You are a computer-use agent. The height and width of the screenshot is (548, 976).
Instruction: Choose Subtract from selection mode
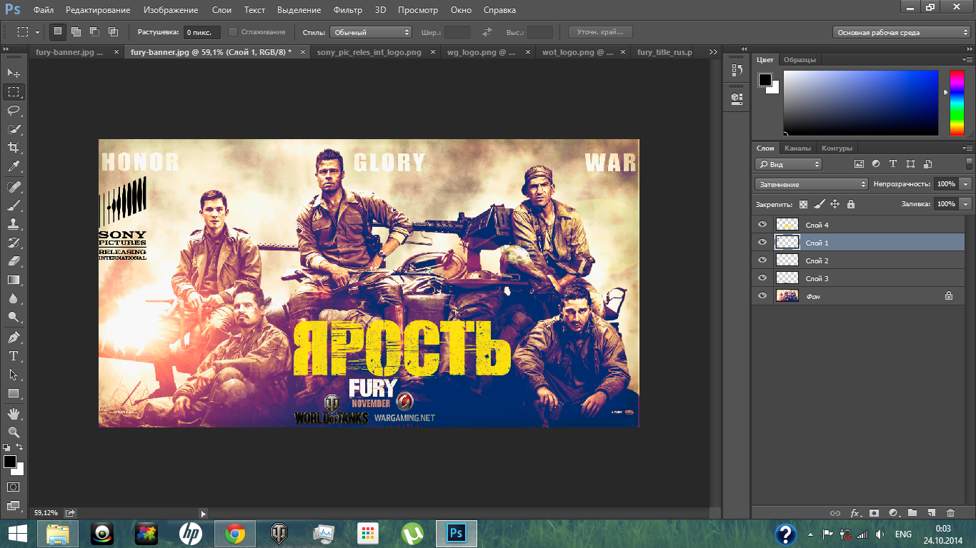94,31
